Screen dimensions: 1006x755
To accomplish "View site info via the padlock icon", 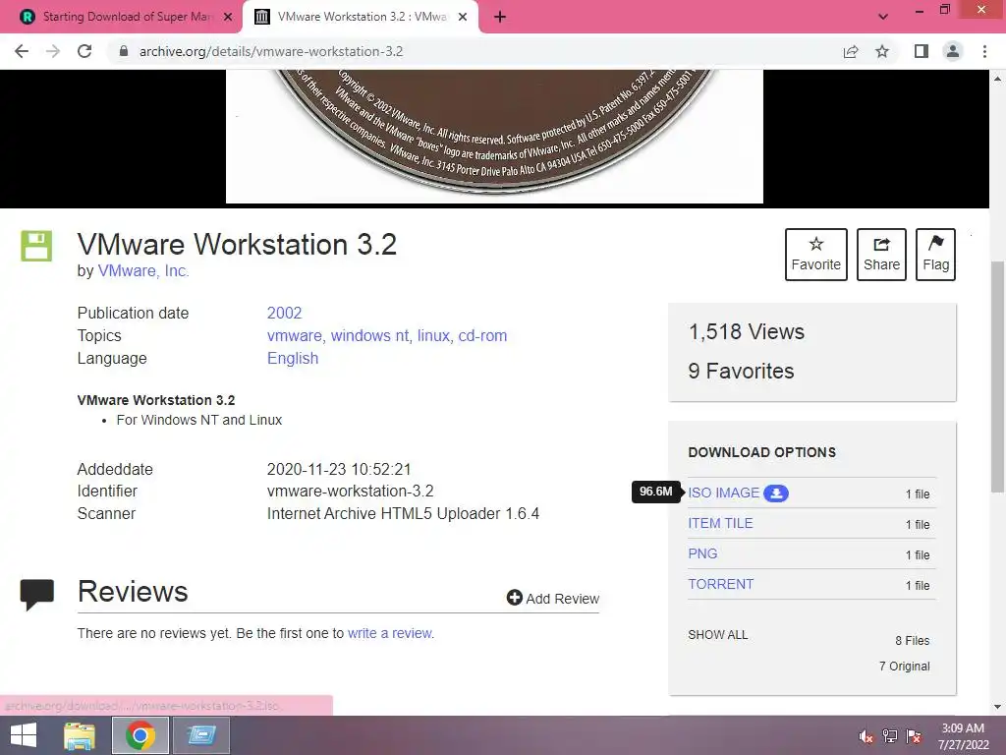I will [x=124, y=51].
